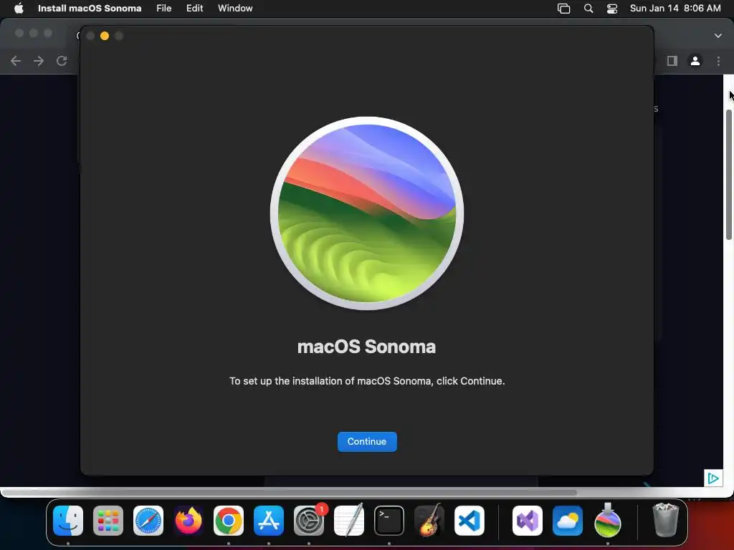Open the Edit menu
This screenshot has height=550, width=734.
[195, 9]
